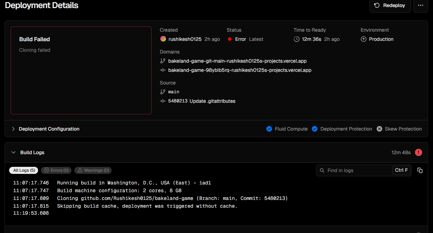433x233 pixels.
Task: Expand the Deployment Configuration section chevron
Action: [13, 129]
